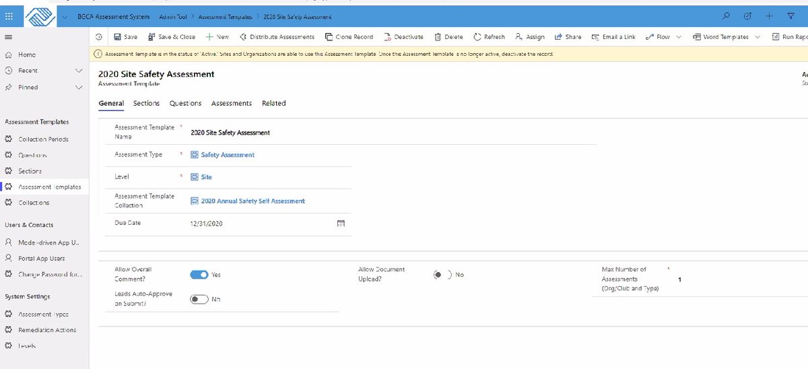Image resolution: width=808 pixels, height=369 pixels.
Task: Open Collection Periods in sidebar
Action: click(44, 139)
